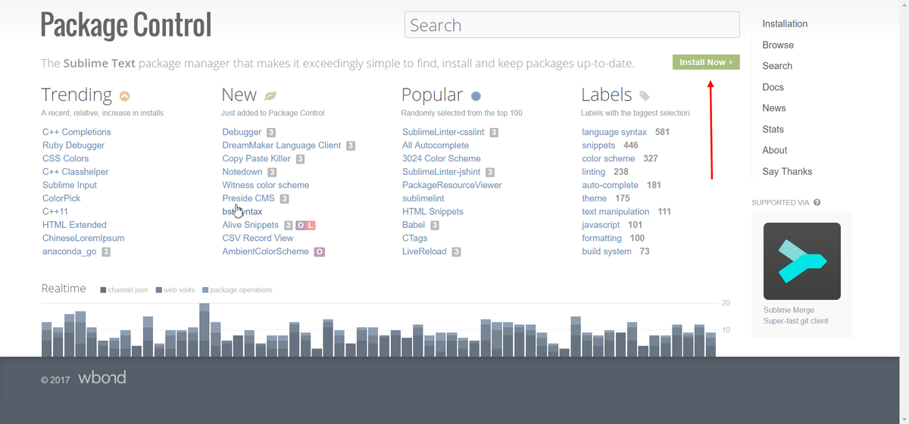Open DreamMaker Language Client package

pos(282,145)
